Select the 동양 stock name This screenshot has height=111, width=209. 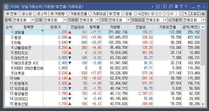point(18,37)
